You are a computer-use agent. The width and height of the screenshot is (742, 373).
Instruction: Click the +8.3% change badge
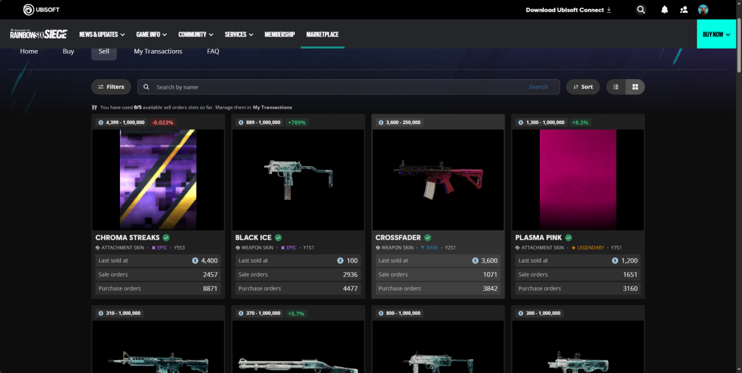click(x=580, y=122)
